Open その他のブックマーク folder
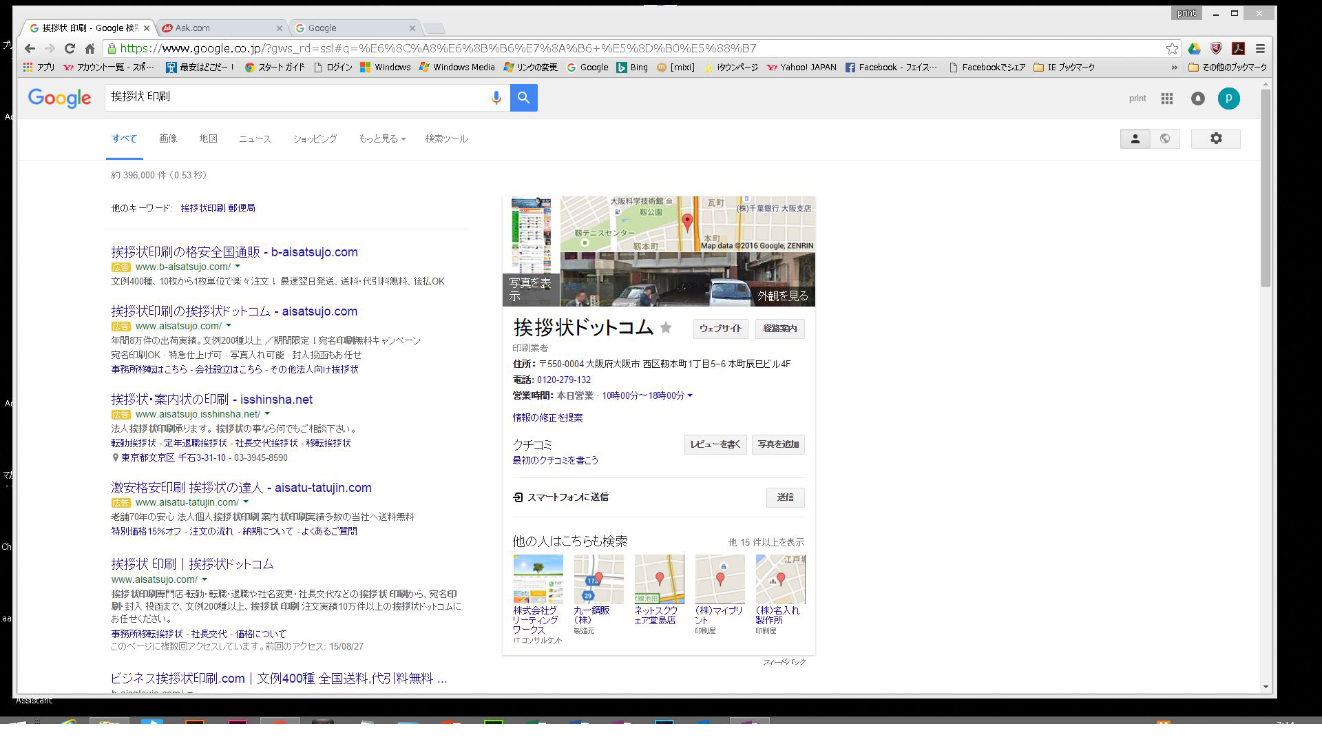This screenshot has height=744, width=1322. pos(1228,68)
